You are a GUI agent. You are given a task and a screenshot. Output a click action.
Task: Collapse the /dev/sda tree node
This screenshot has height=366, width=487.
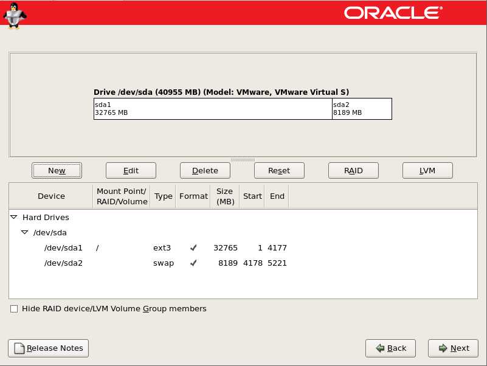pos(24,232)
